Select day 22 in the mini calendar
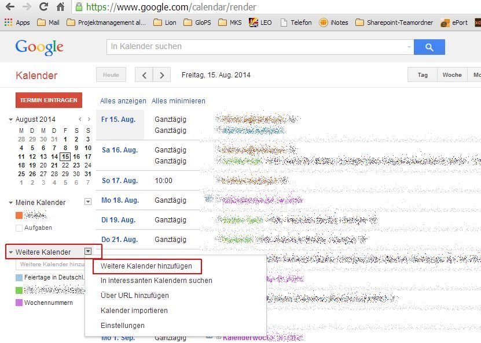Screen dimensions: 481x343 [x=65, y=165]
